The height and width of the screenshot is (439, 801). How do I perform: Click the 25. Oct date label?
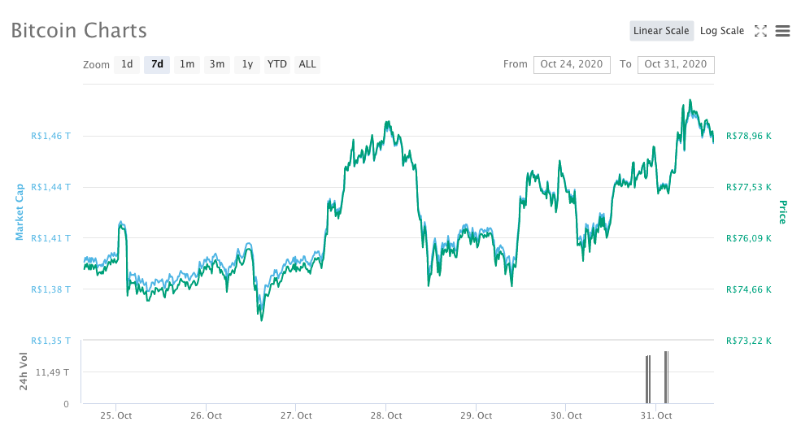click(x=116, y=415)
